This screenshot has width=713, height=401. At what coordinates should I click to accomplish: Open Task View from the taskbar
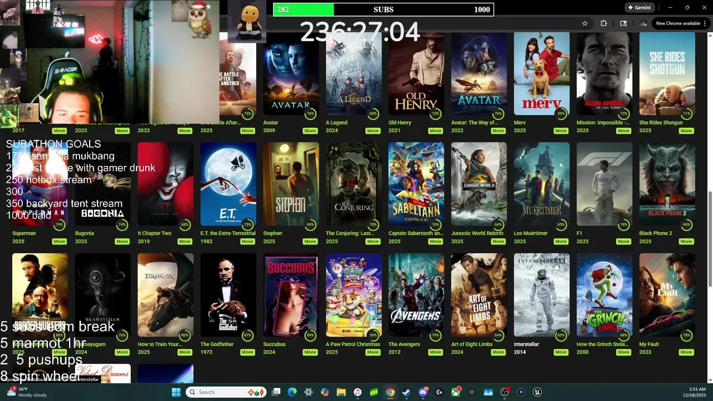tap(276, 392)
